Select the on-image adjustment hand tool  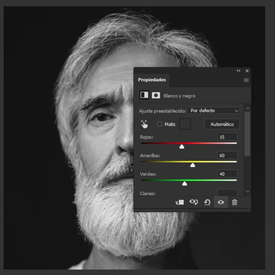(144, 124)
